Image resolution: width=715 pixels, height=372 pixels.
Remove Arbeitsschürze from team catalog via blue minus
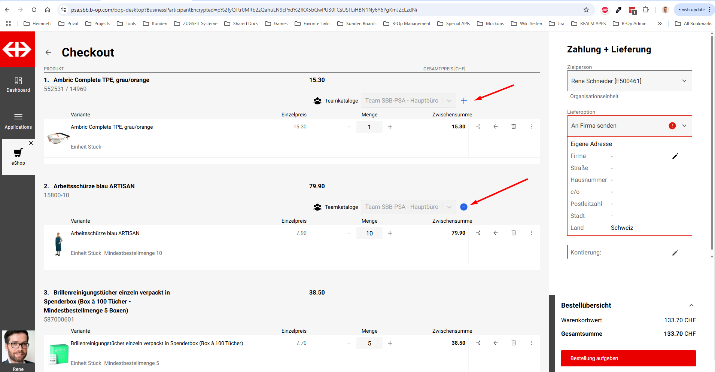(464, 207)
